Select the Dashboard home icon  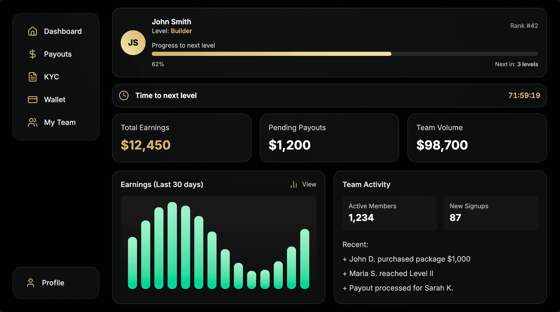pos(32,31)
